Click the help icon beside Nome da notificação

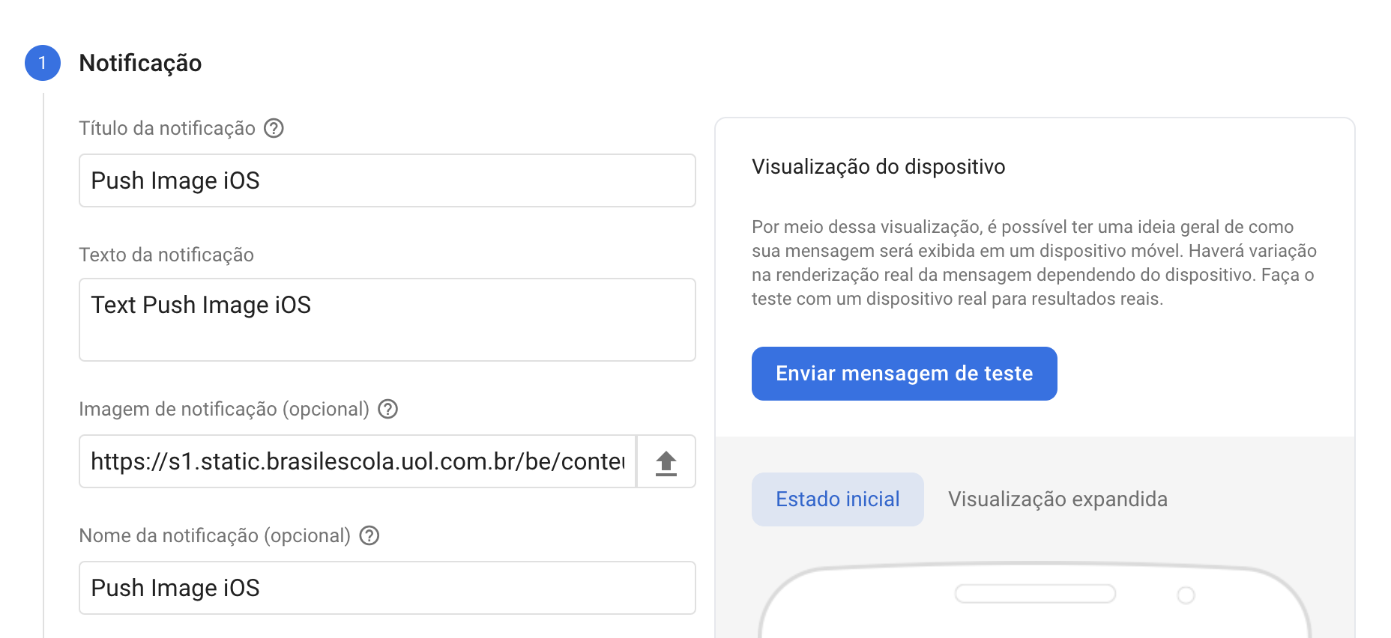(x=369, y=535)
